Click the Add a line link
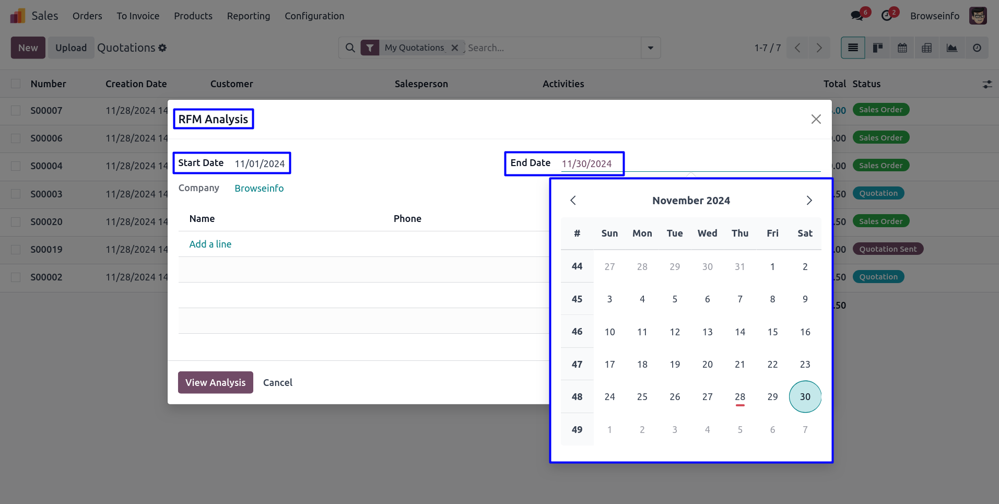999x504 pixels. point(210,244)
